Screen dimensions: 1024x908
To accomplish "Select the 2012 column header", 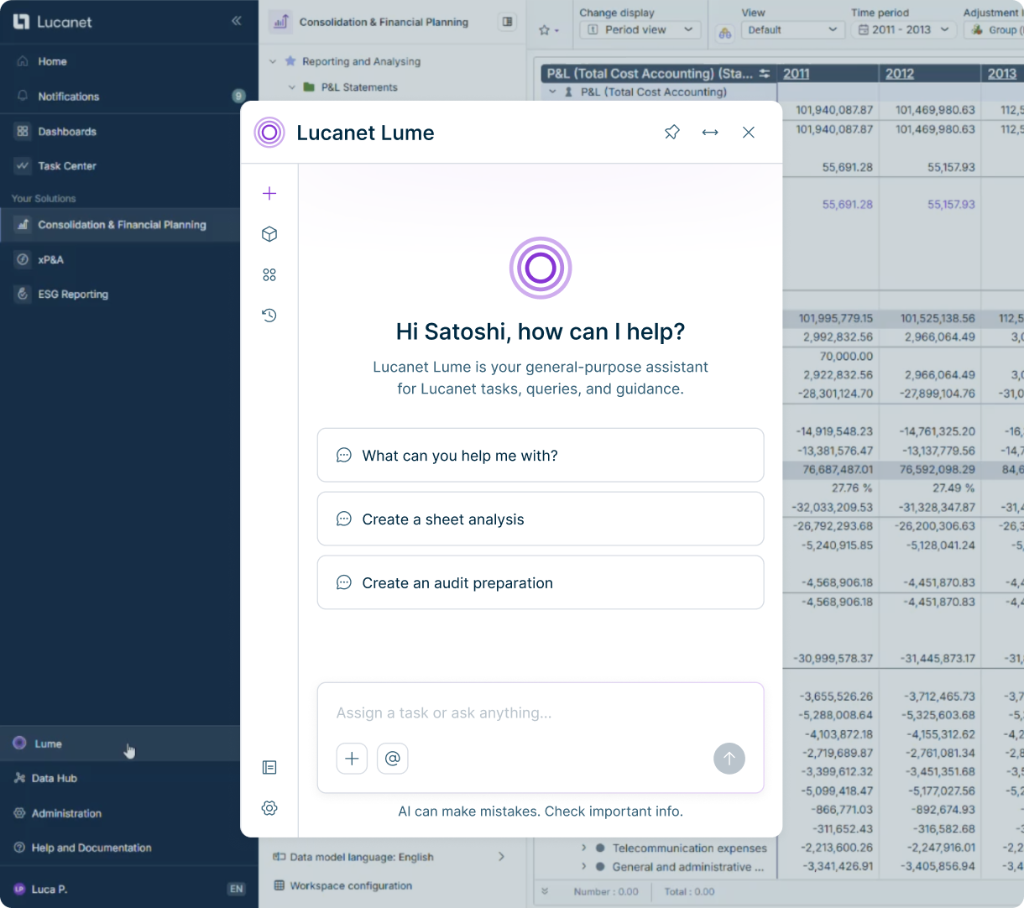I will pyautogui.click(x=900, y=74).
